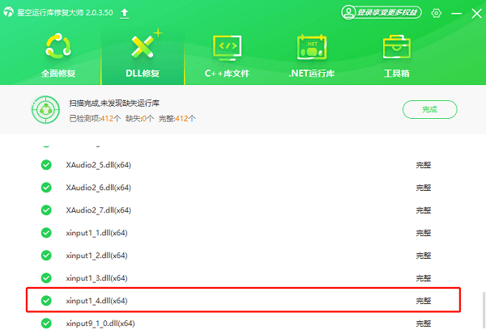Click the green check icon for xinput1_3.dll
This screenshot has height=334, width=486.
point(46,277)
